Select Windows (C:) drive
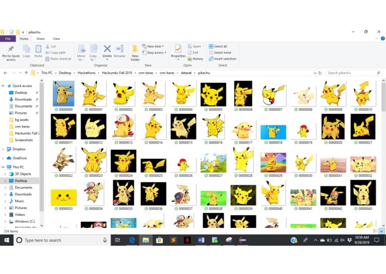Screen dimensions: 386x274 (x=24, y=221)
